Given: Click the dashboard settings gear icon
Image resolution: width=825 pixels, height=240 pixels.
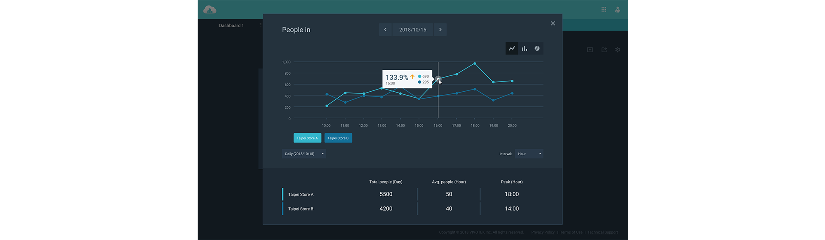Looking at the screenshot, I should [617, 50].
